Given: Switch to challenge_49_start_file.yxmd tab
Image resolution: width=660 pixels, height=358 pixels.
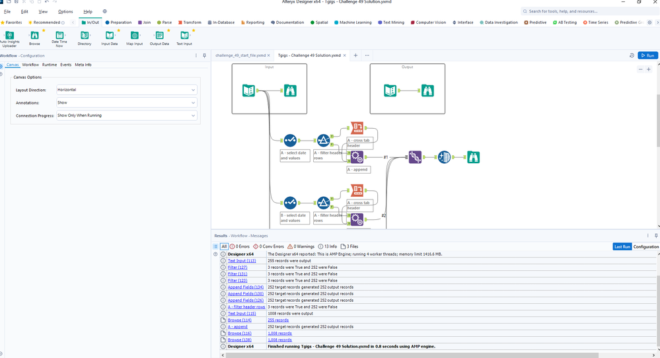Looking at the screenshot, I should [240, 55].
